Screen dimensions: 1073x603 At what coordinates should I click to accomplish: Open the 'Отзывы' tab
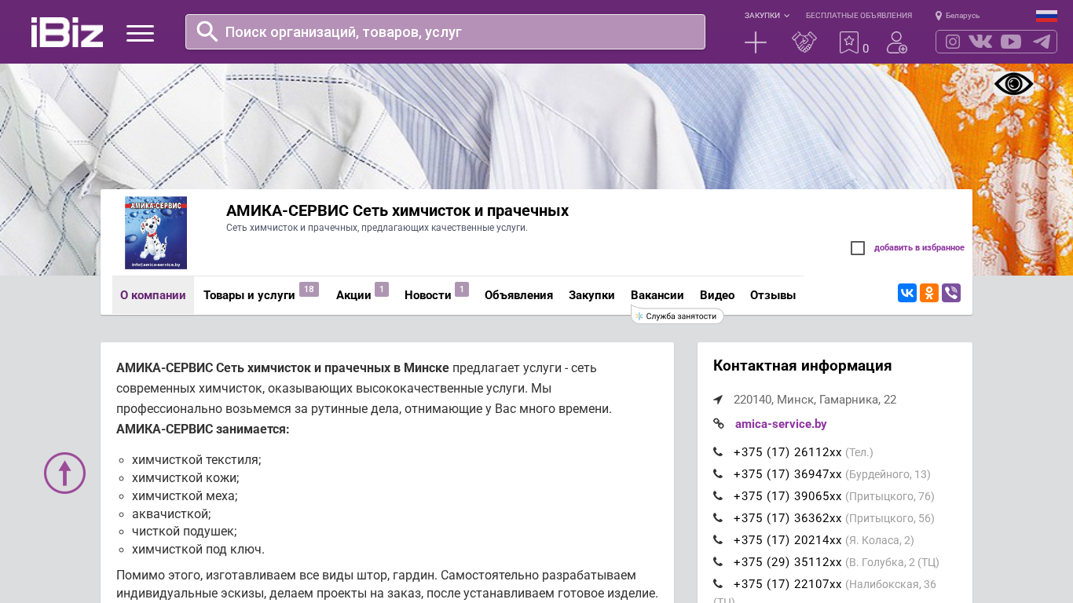(x=773, y=295)
